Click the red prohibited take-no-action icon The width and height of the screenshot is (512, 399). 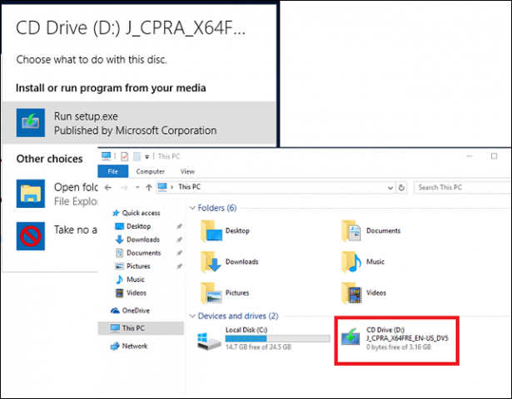tap(31, 236)
